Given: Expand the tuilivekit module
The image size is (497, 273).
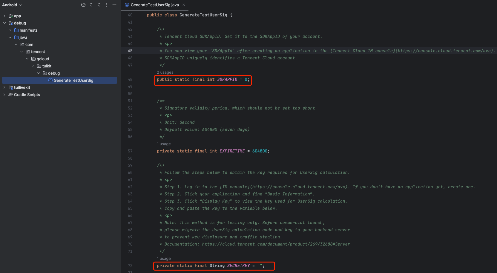Looking at the screenshot, I should [4, 87].
